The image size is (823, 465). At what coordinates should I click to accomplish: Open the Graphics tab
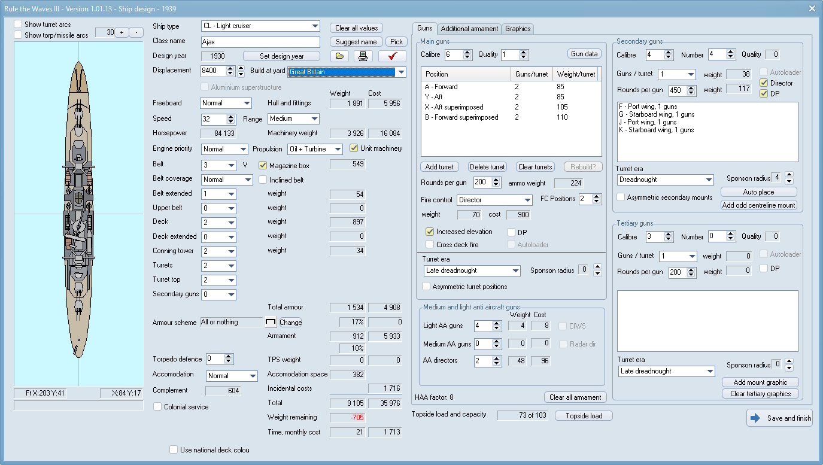[x=518, y=29]
